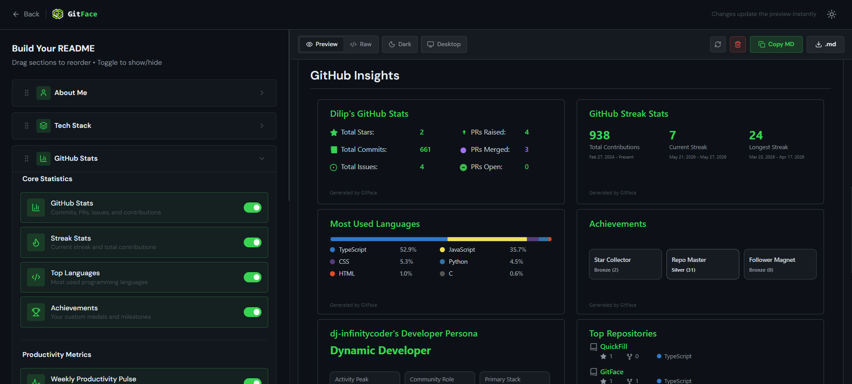Image resolution: width=852 pixels, height=384 pixels.
Task: Click drag handle beside About Me
Action: coord(27,93)
